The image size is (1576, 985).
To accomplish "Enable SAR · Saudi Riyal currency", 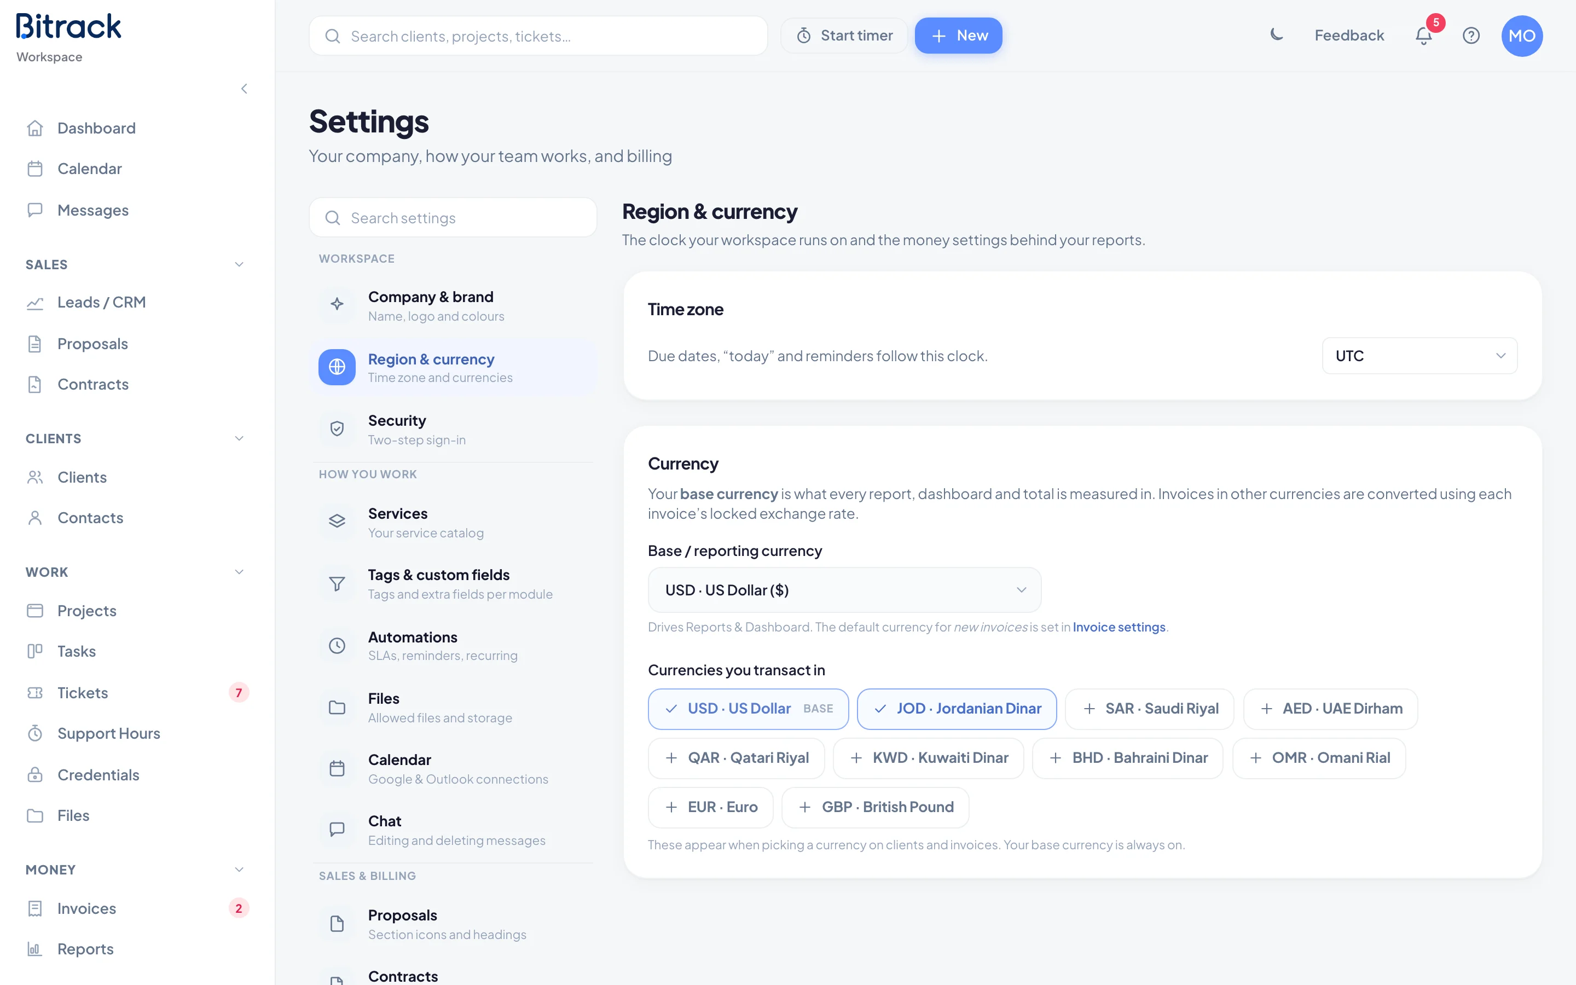I will [x=1149, y=709].
